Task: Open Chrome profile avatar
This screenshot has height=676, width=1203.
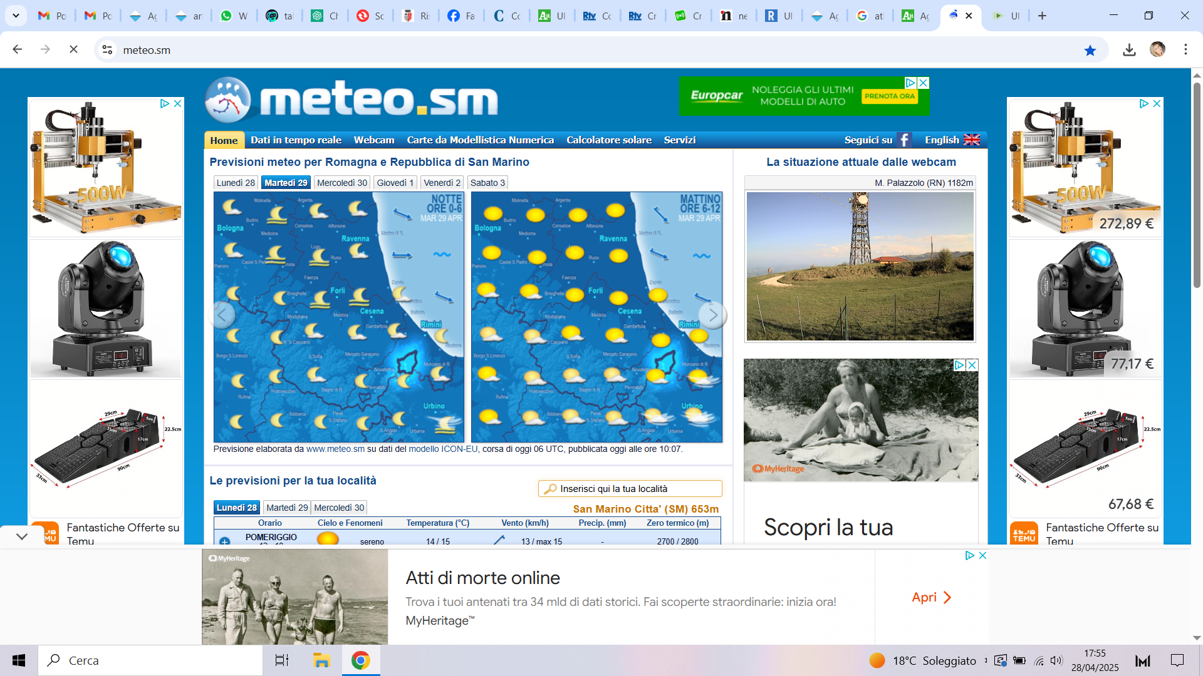Action: [x=1157, y=49]
